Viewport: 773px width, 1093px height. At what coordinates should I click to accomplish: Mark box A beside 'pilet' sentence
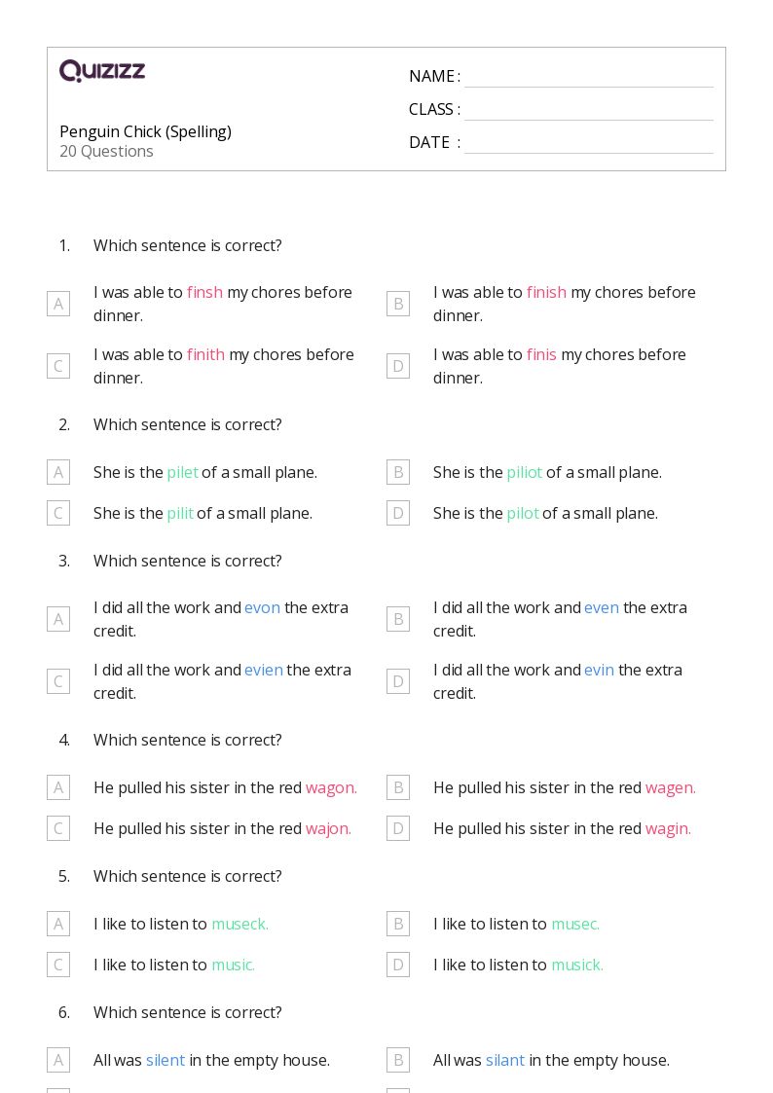coord(58,472)
